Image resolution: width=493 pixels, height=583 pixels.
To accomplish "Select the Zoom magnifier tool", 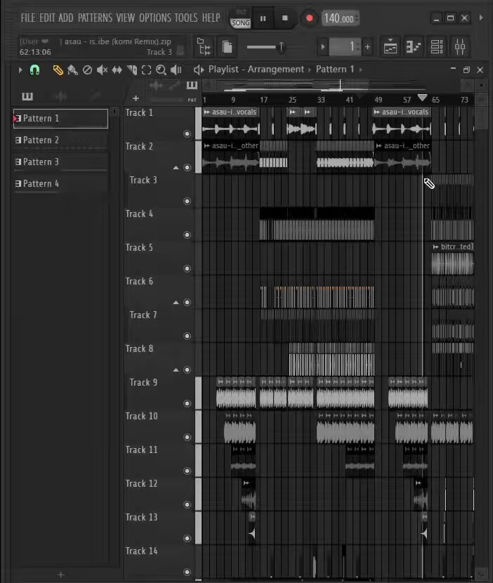I will click(x=161, y=70).
